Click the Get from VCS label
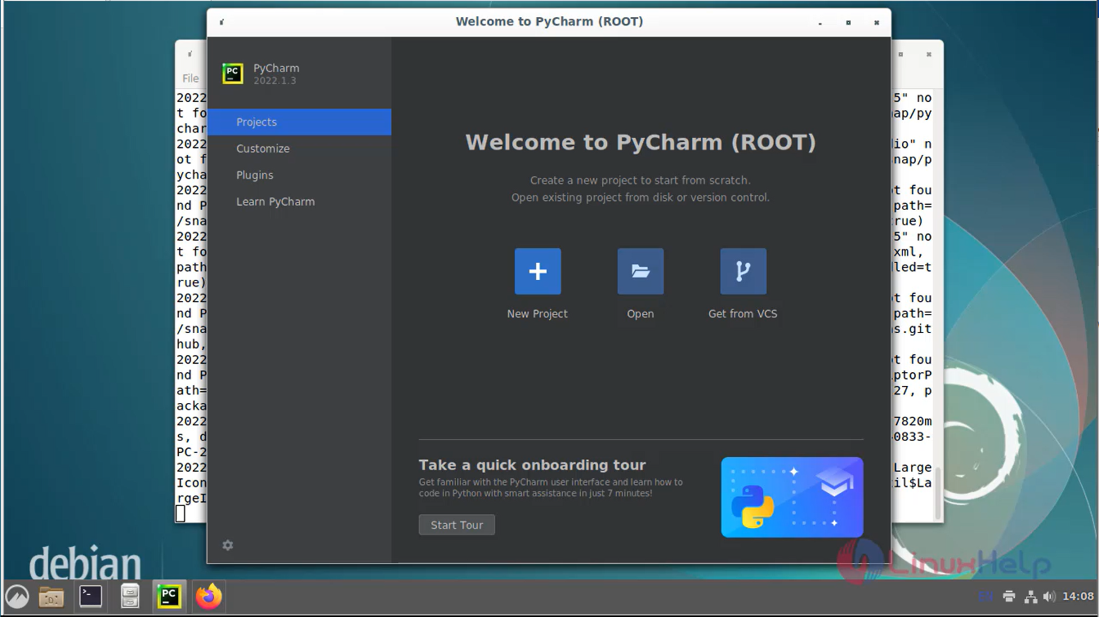 point(743,313)
